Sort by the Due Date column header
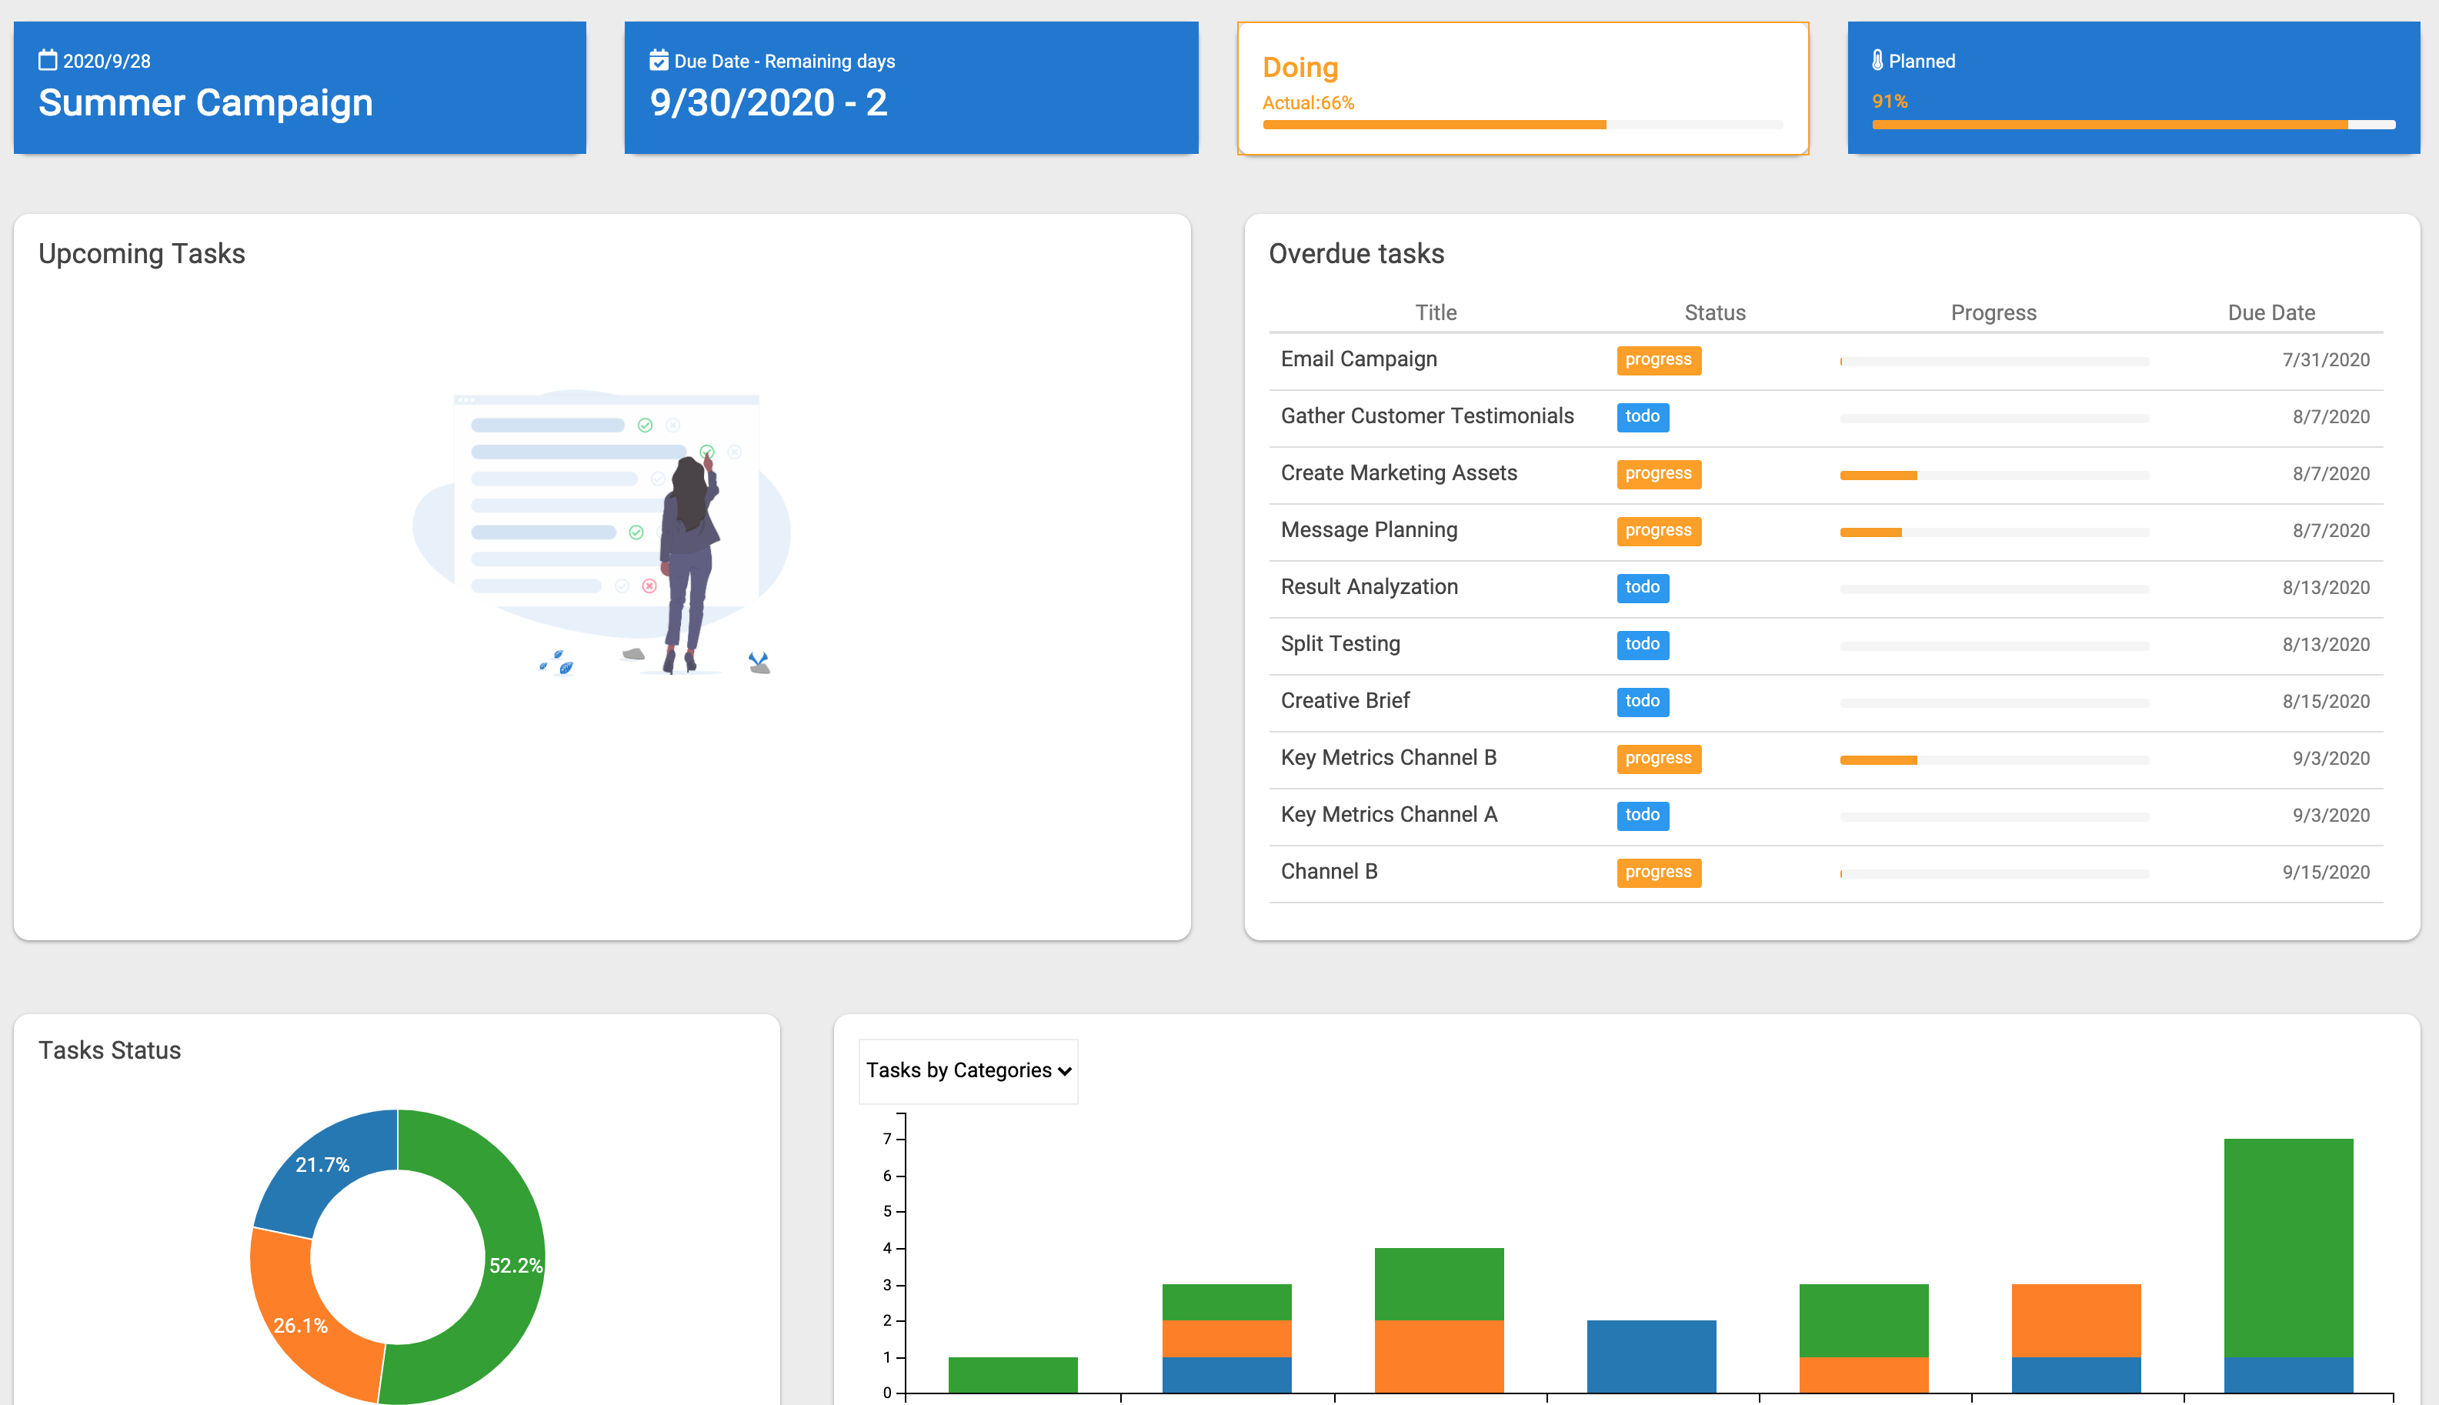 pos(2271,312)
